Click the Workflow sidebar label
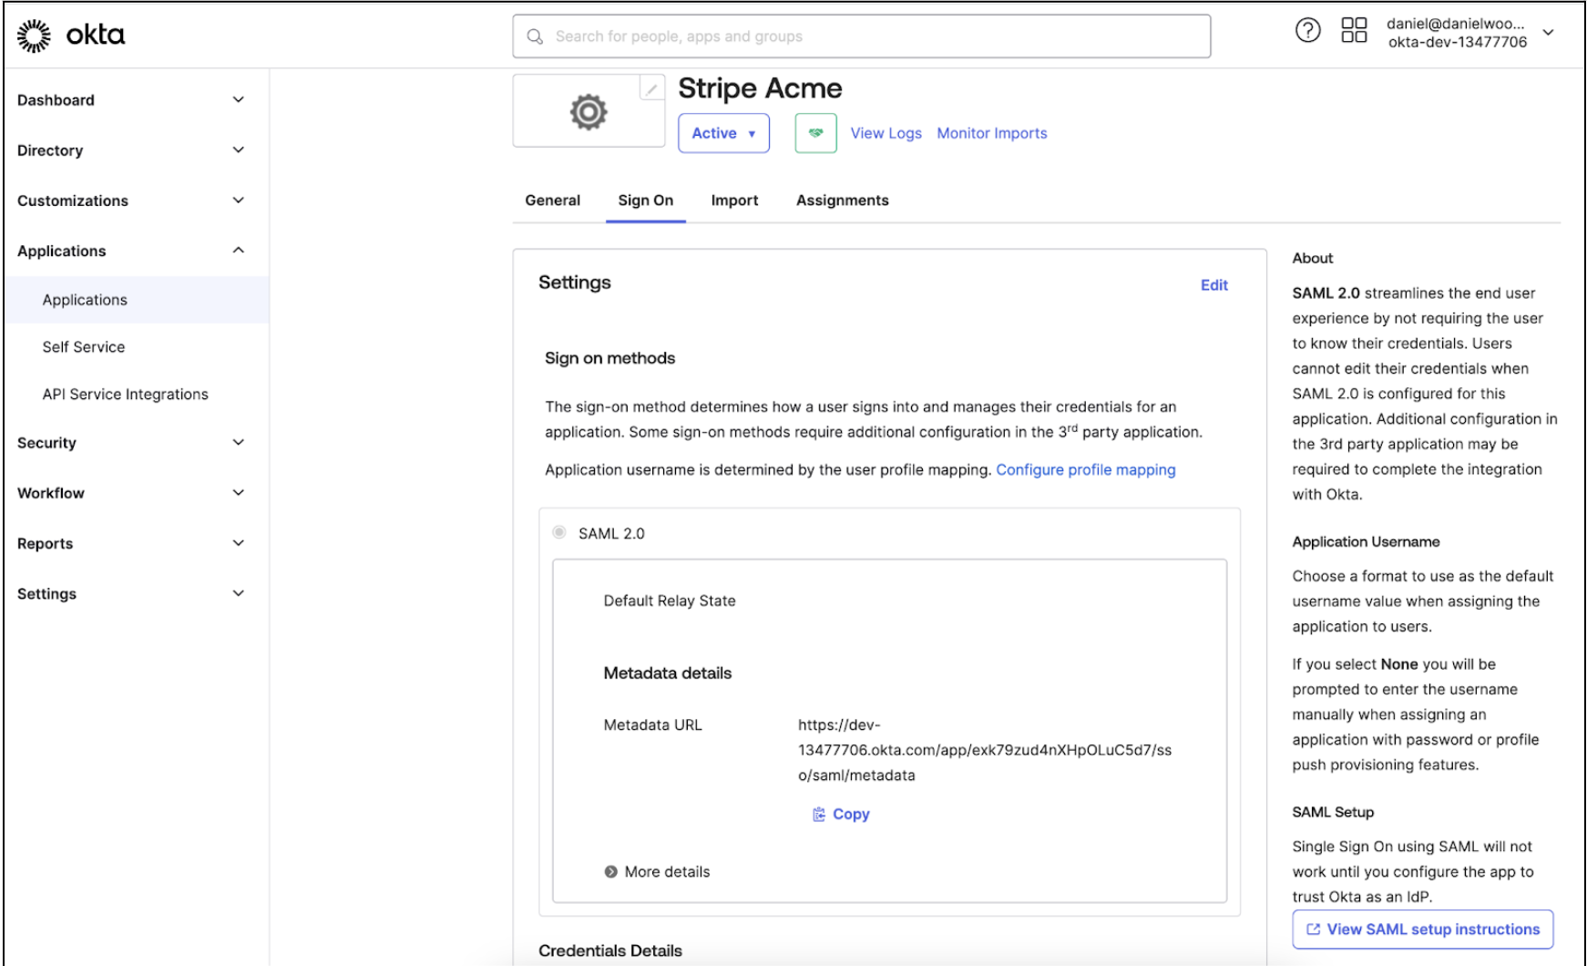 51,493
